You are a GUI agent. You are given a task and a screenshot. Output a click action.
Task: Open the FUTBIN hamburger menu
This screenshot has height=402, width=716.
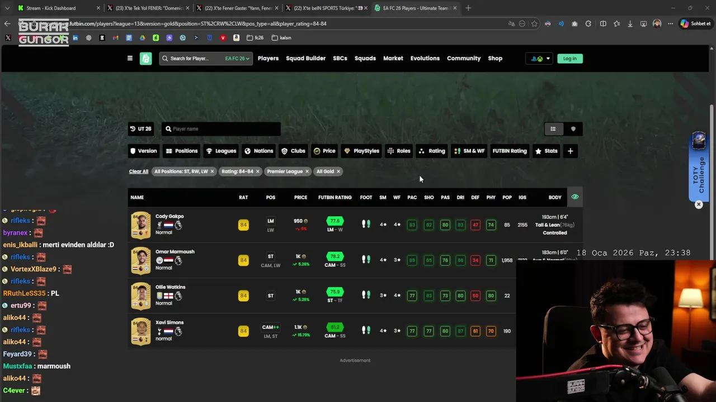130,58
